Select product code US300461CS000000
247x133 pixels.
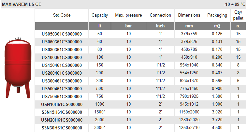coord(62,81)
